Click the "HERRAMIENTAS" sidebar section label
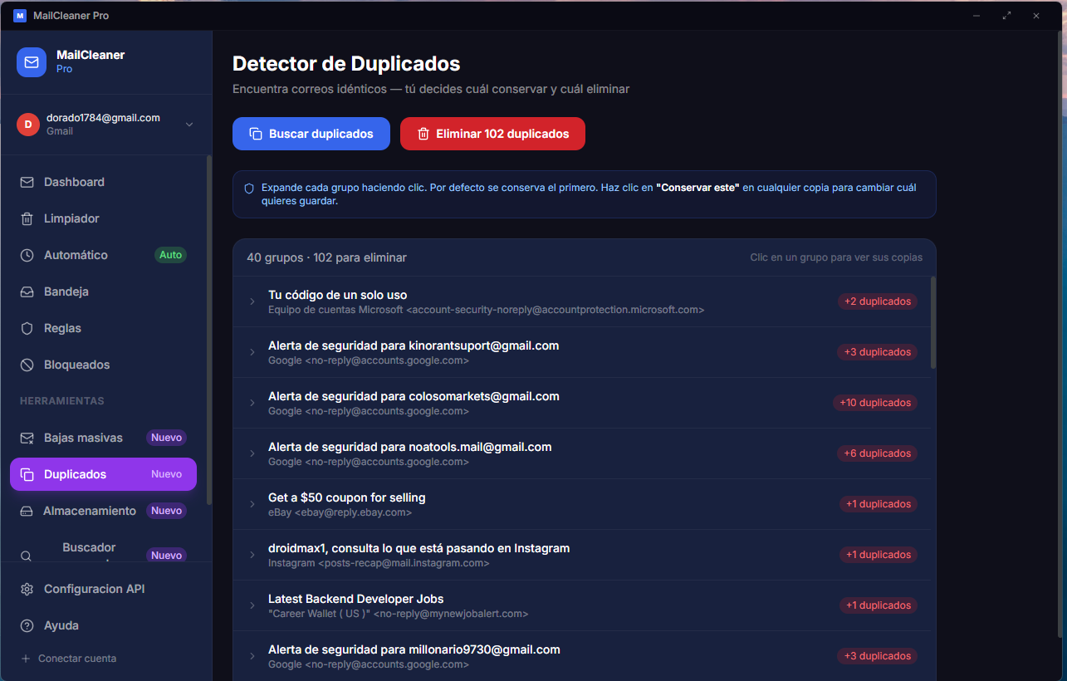 point(62,401)
